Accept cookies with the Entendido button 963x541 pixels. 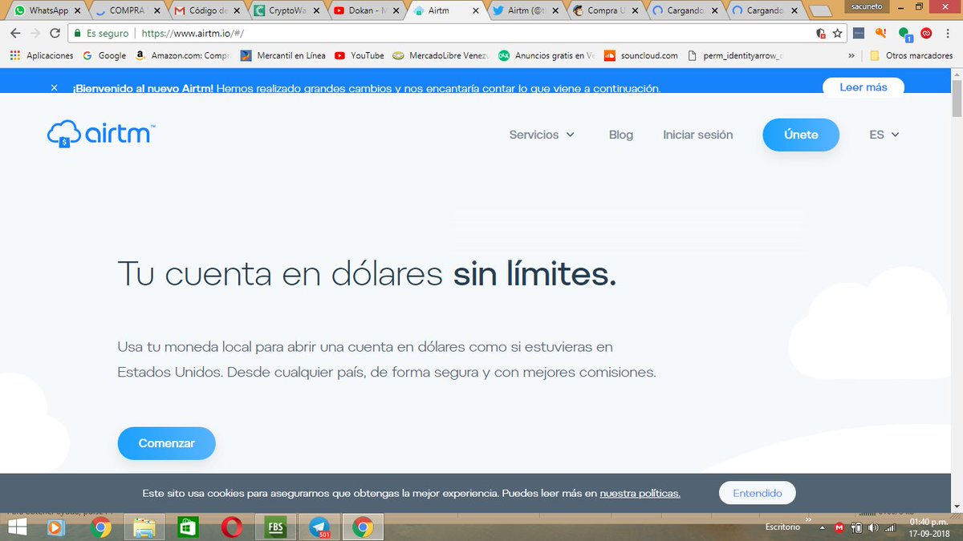(x=758, y=493)
